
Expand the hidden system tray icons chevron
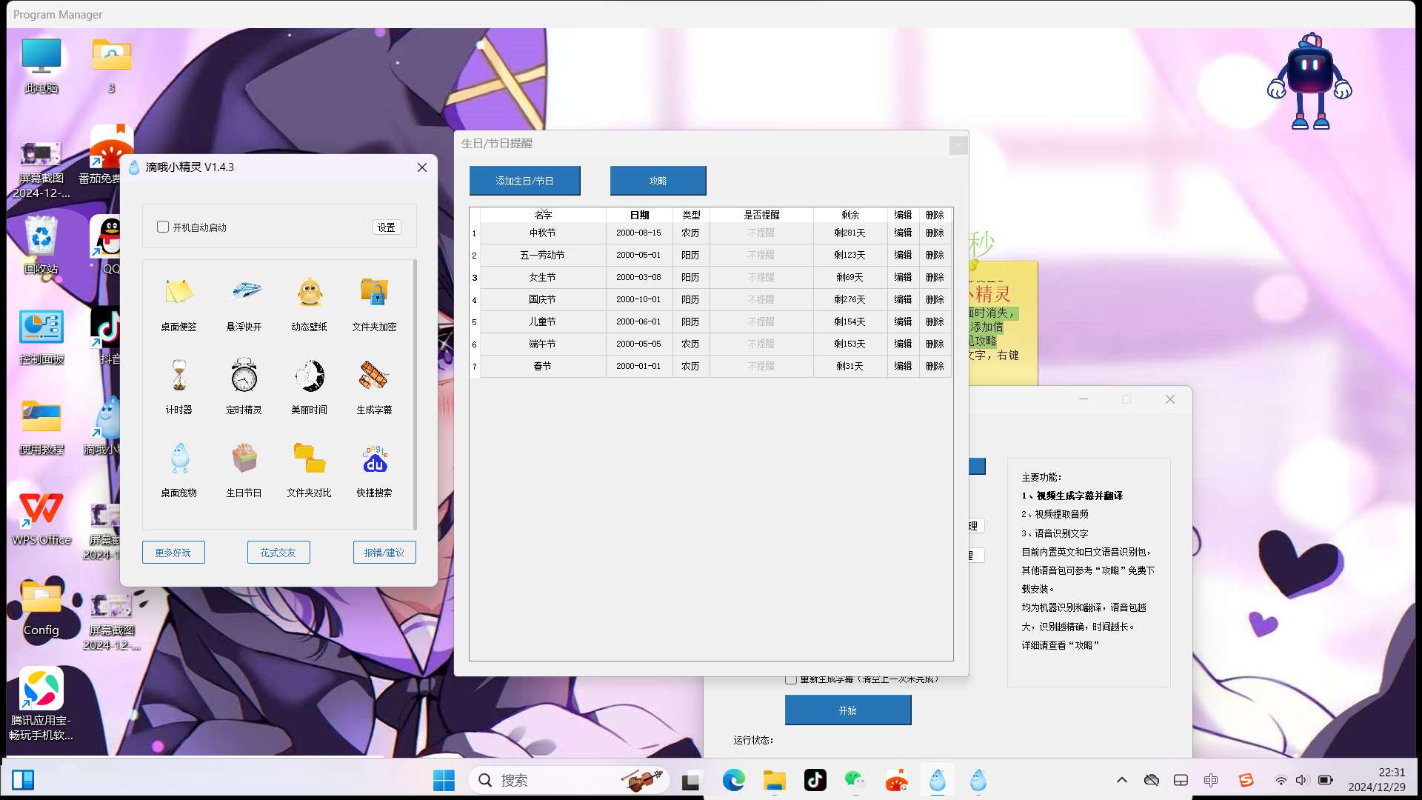1122,780
